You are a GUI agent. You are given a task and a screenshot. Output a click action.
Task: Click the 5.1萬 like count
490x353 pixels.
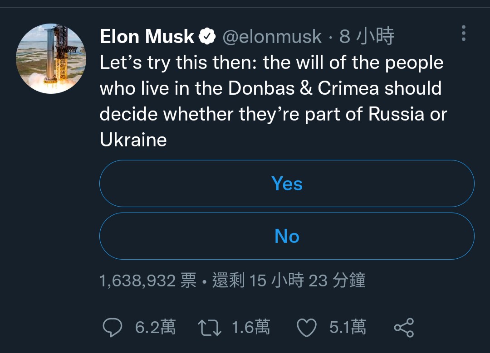[x=348, y=327]
